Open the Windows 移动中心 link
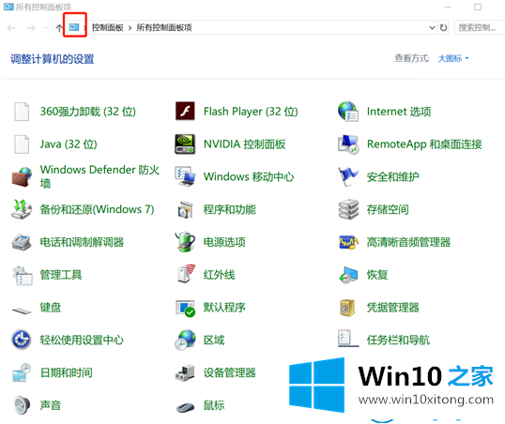This screenshot has width=505, height=424. [x=249, y=176]
